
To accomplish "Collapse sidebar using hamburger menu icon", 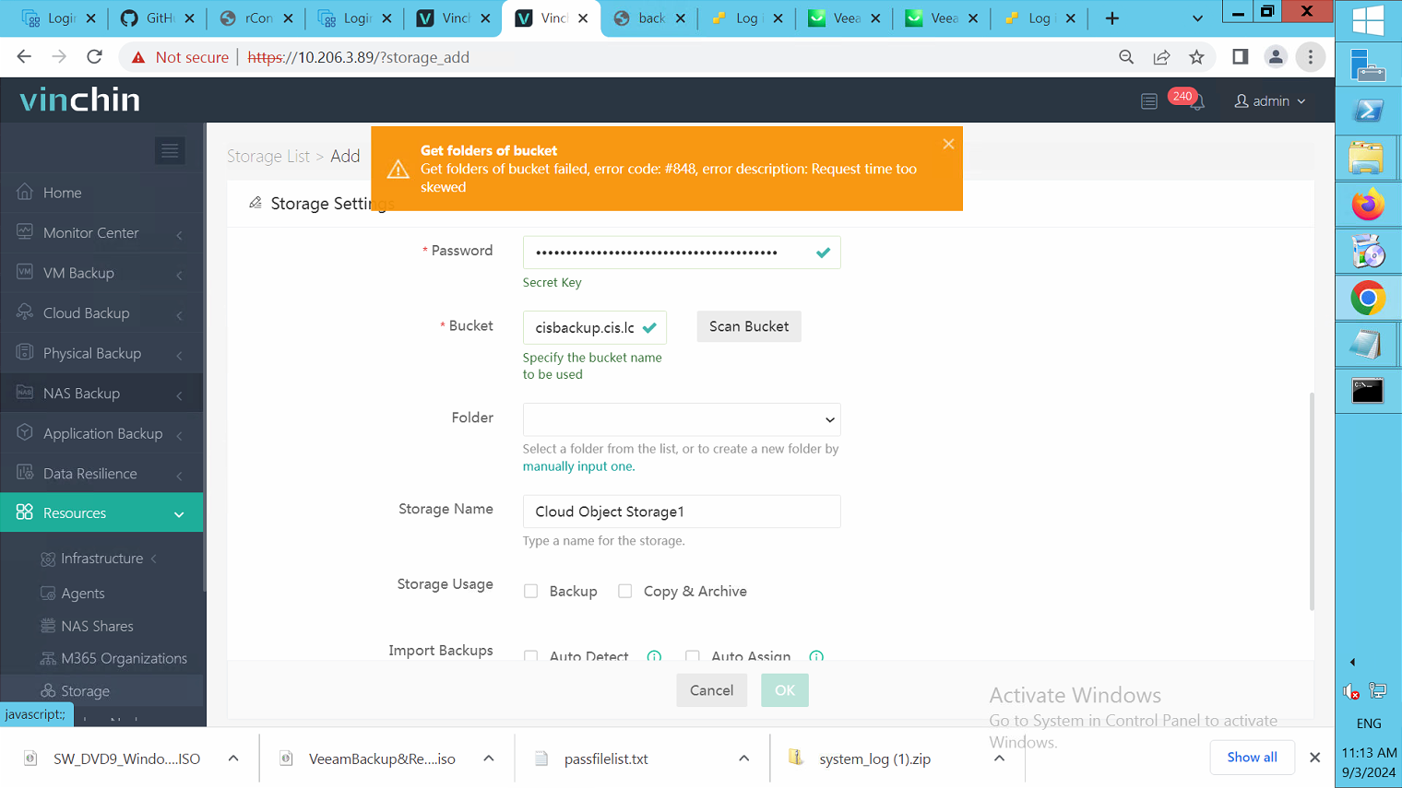I will point(170,151).
